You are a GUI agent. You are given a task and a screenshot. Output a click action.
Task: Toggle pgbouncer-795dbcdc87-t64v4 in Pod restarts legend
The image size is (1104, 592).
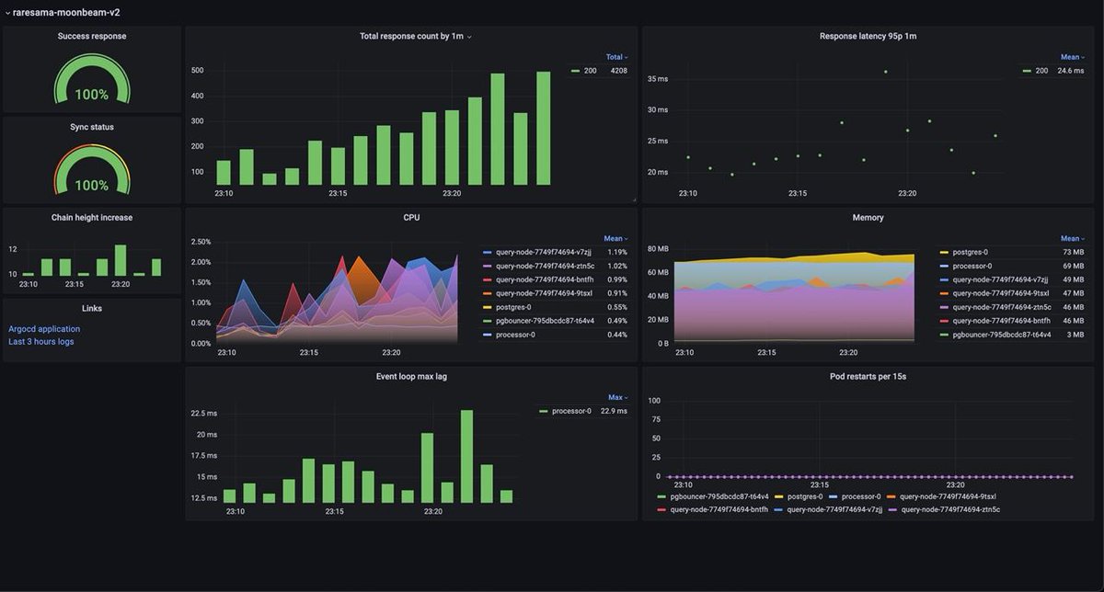(719, 496)
